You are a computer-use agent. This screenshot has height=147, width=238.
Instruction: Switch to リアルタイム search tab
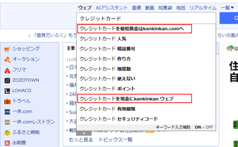(203, 8)
